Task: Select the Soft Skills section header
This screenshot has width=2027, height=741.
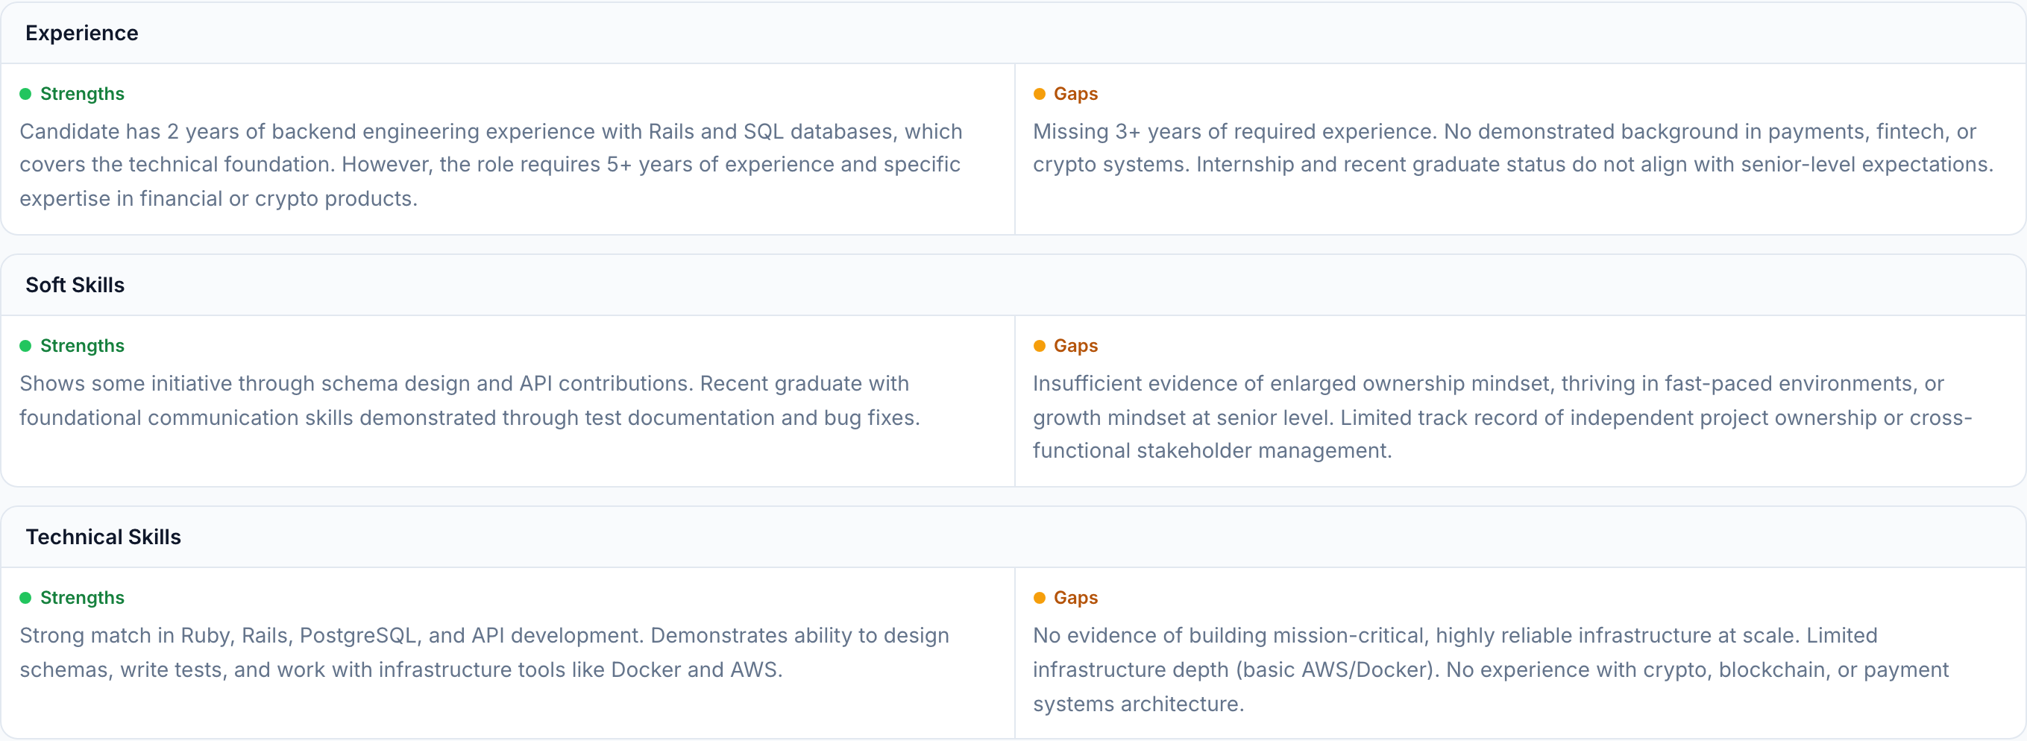Action: click(75, 285)
